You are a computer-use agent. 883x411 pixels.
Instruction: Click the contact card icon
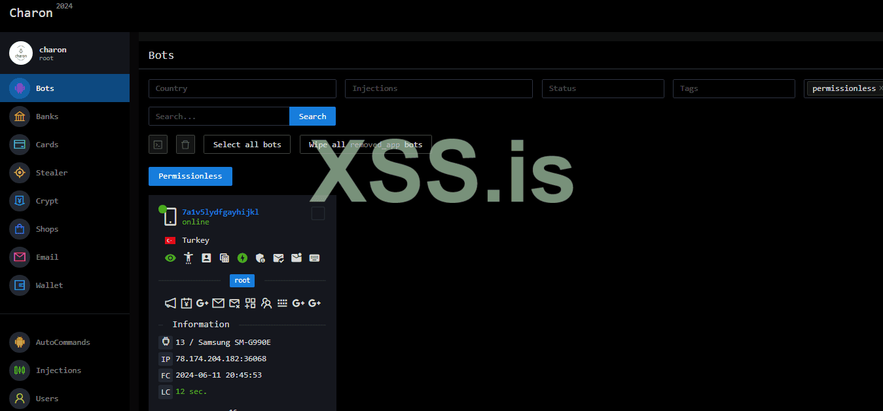(x=206, y=258)
